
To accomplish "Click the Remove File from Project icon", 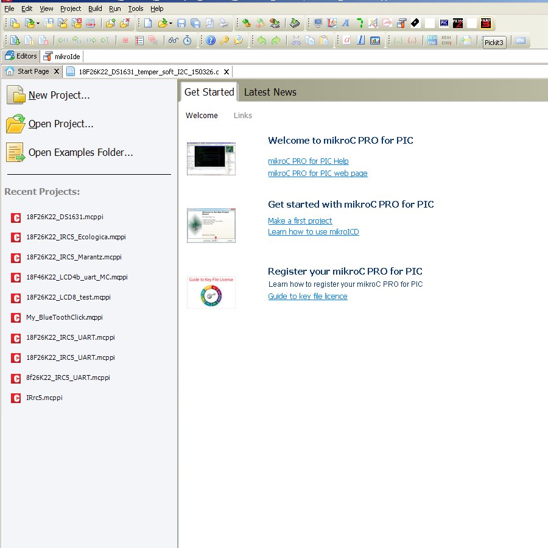I will 125,23.
